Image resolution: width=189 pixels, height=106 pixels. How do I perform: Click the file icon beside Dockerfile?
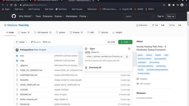[x=17, y=80]
